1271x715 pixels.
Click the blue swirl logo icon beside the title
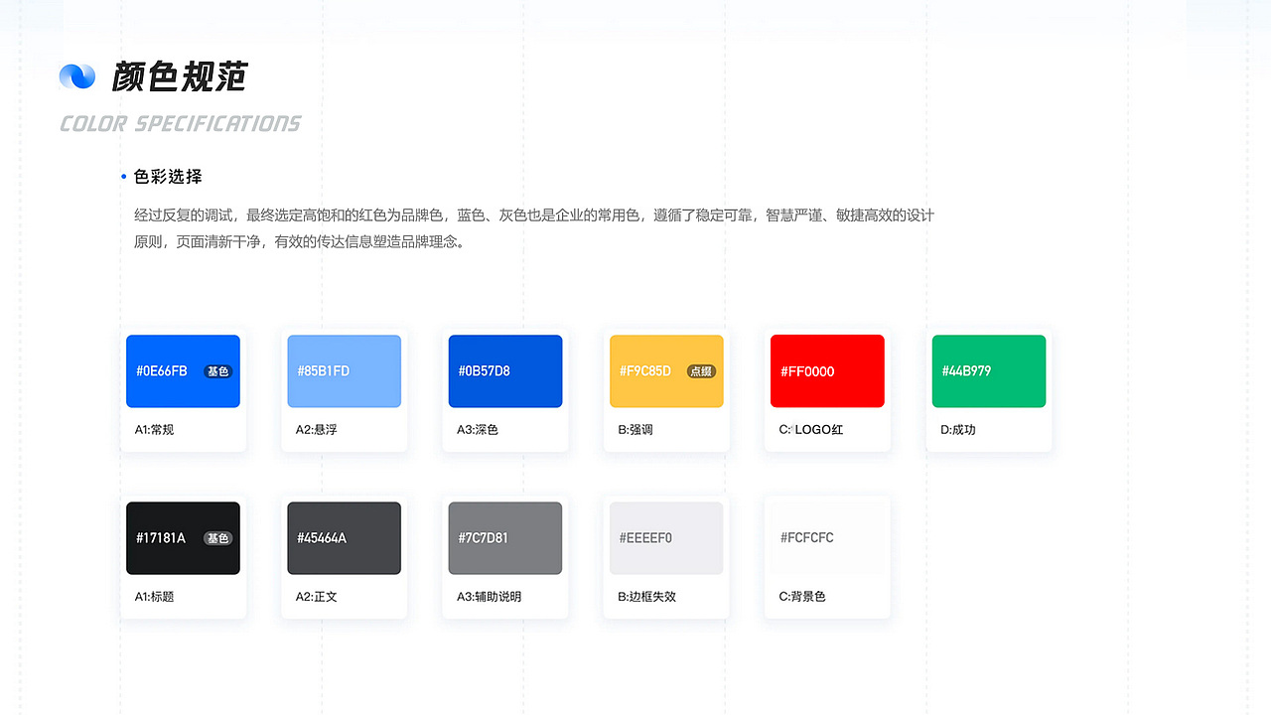[77, 75]
